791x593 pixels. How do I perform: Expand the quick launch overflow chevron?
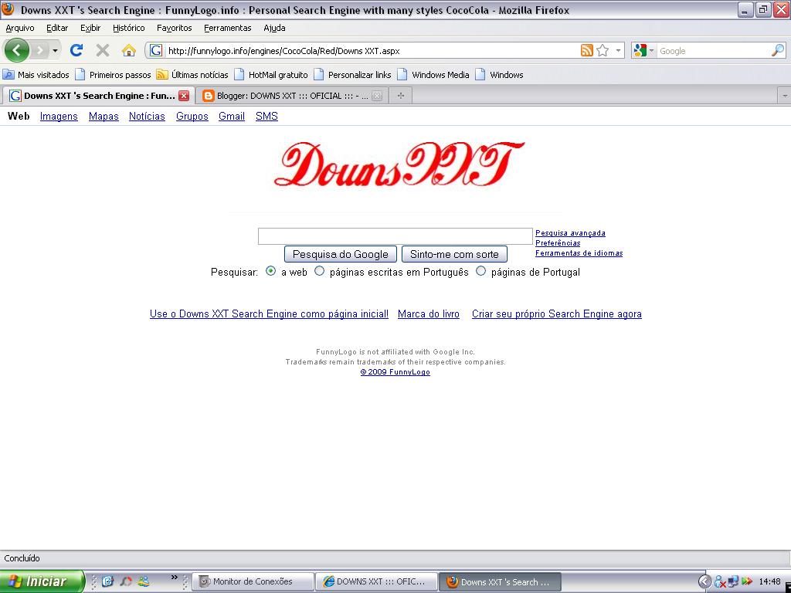tap(174, 578)
